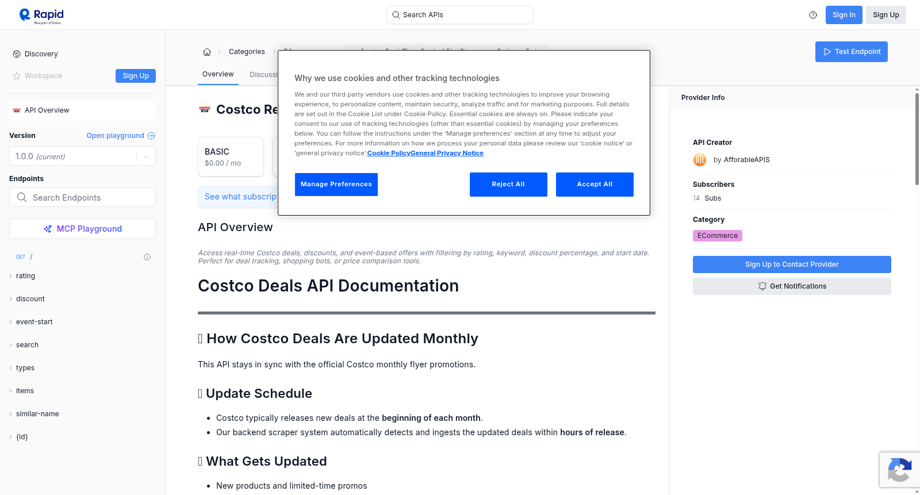The height and width of the screenshot is (495, 920).
Task: Click the bell icon in Get Notifications
Action: (x=762, y=286)
